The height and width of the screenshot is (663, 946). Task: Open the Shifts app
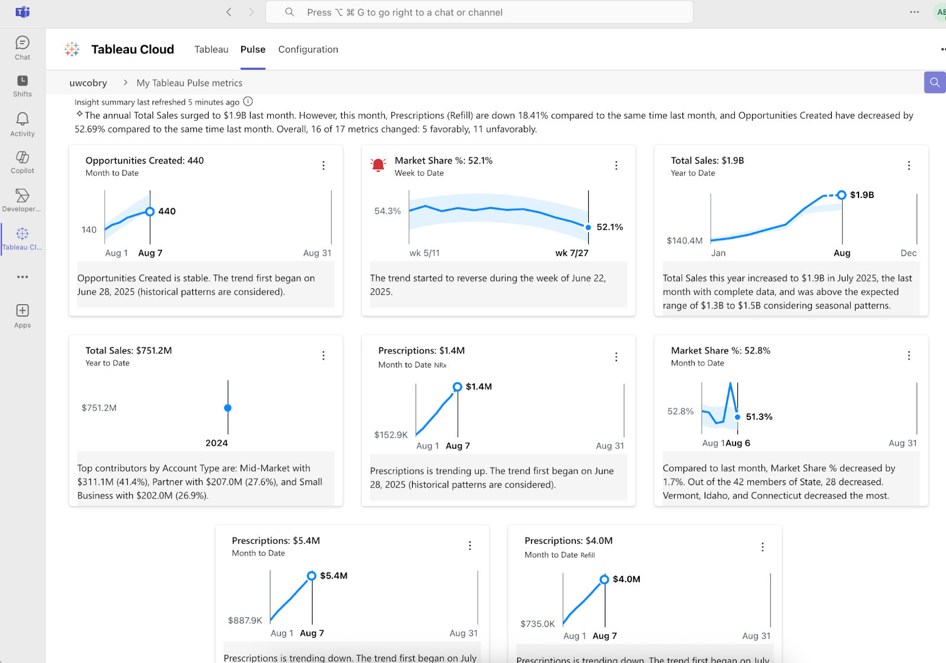click(22, 85)
